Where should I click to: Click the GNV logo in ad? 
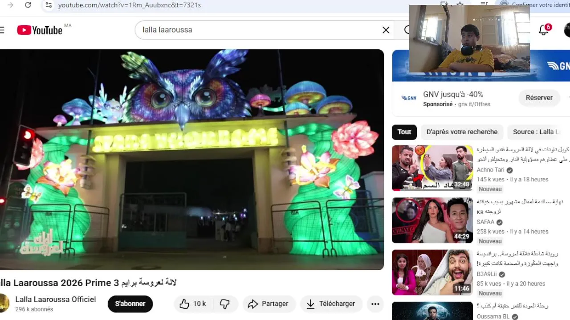(408, 98)
